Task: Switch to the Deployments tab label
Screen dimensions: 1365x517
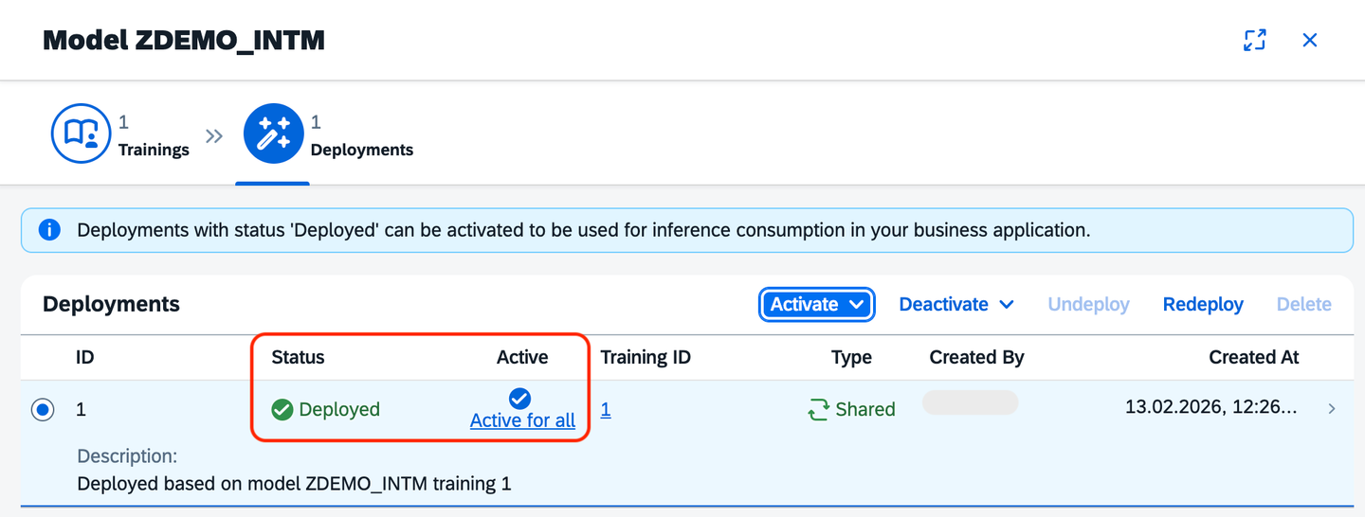Action: pos(362,150)
